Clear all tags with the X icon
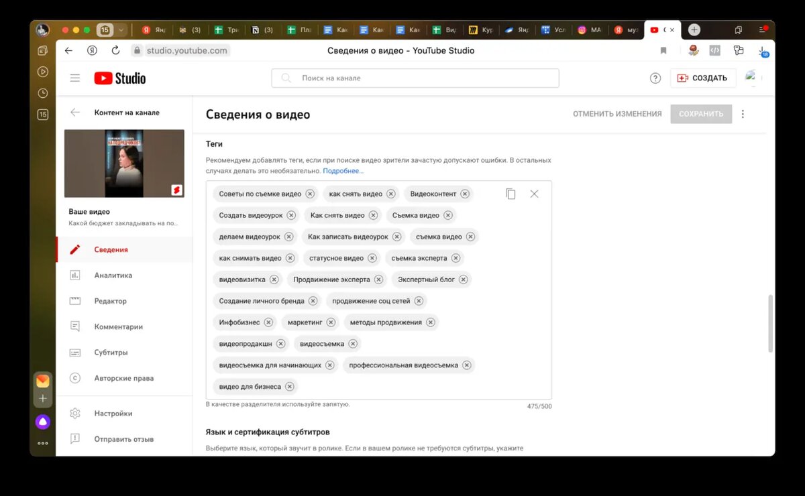 pyautogui.click(x=534, y=194)
